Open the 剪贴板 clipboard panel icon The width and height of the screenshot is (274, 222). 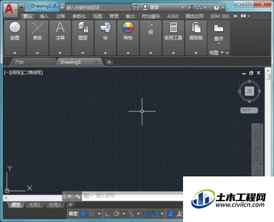point(196,27)
